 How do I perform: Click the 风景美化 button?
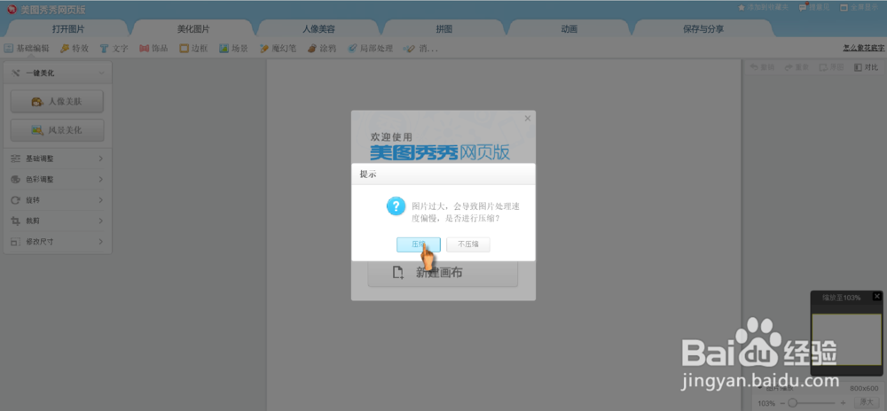point(57,130)
